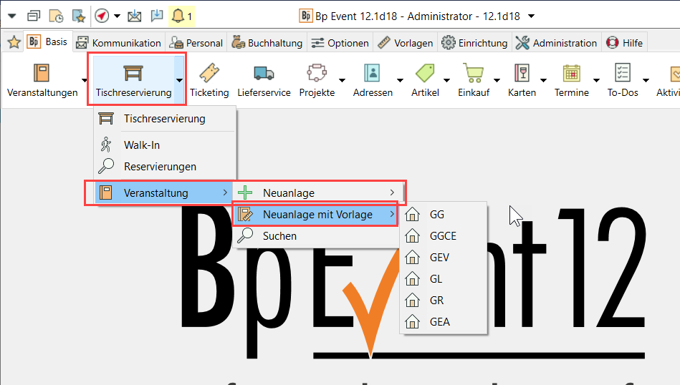Click the notification bell icon
The height and width of the screenshot is (385, 680).
pyautogui.click(x=176, y=15)
